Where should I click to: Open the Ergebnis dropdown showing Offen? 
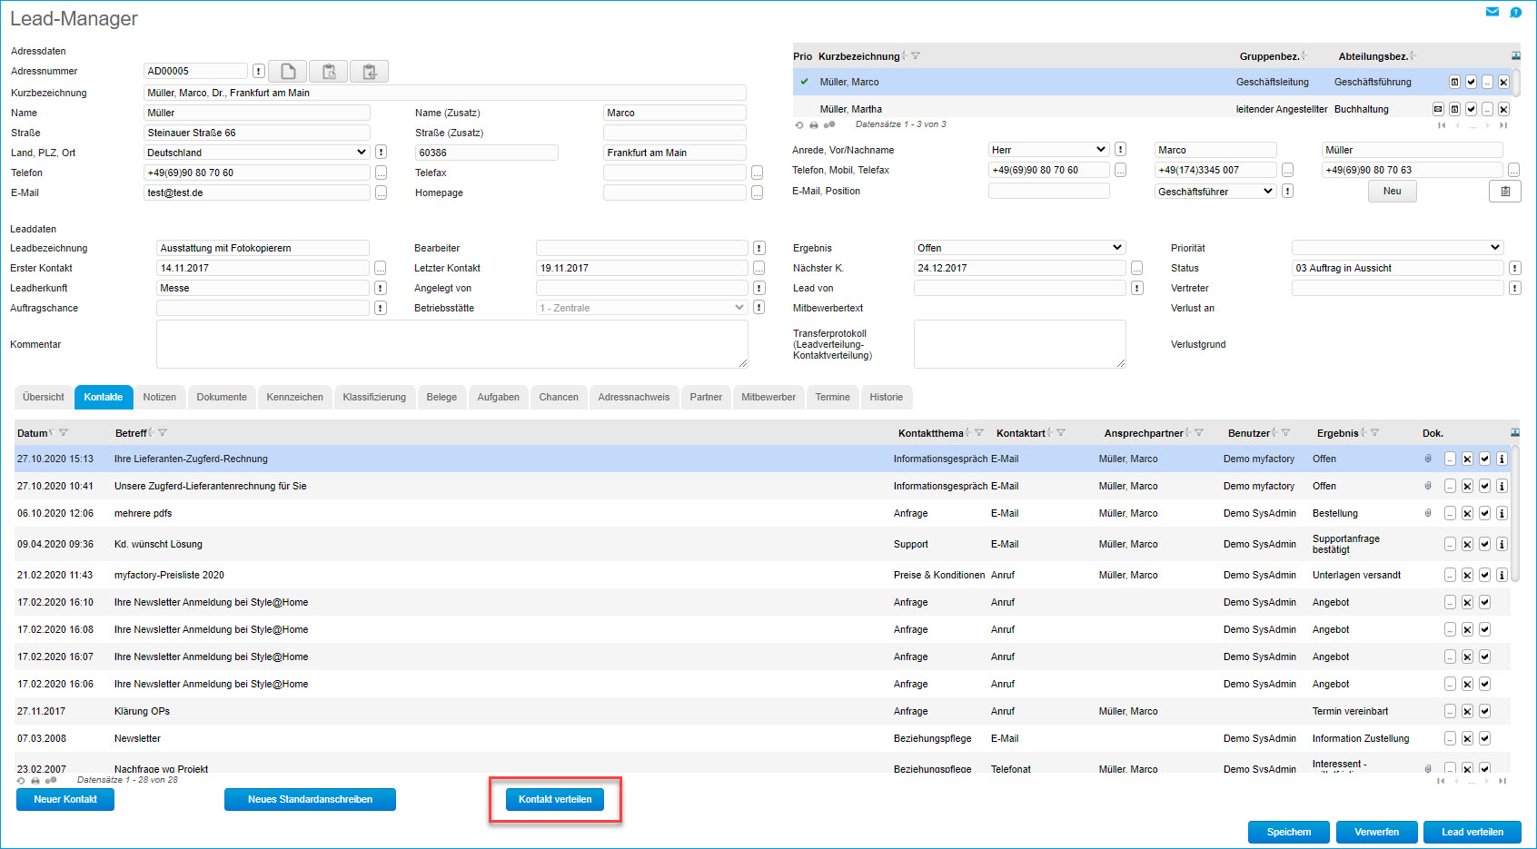pyautogui.click(x=1019, y=248)
